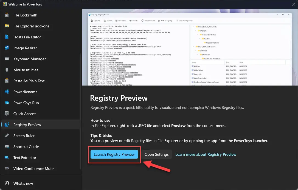Image resolution: width=298 pixels, height=190 pixels.
Task: Select PowerToys Run label
Action: coord(26,103)
